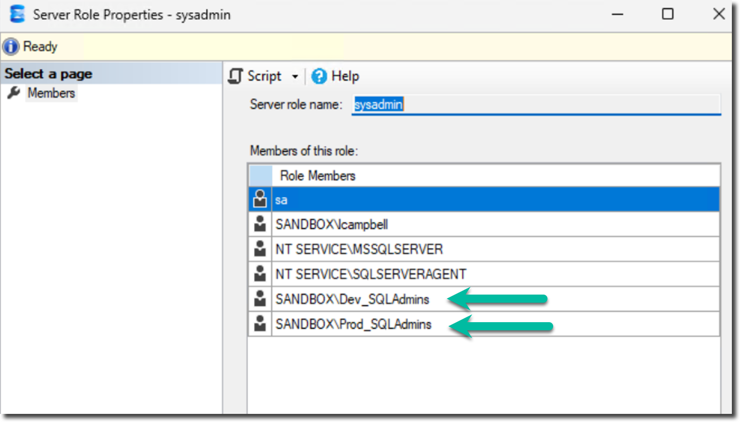Click the blue Help question icon
The height and width of the screenshot is (422, 740).
click(x=319, y=76)
